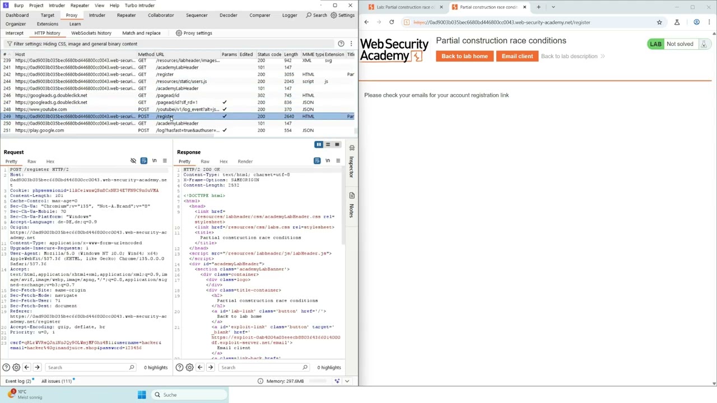Open Request search settings gear

(16, 368)
